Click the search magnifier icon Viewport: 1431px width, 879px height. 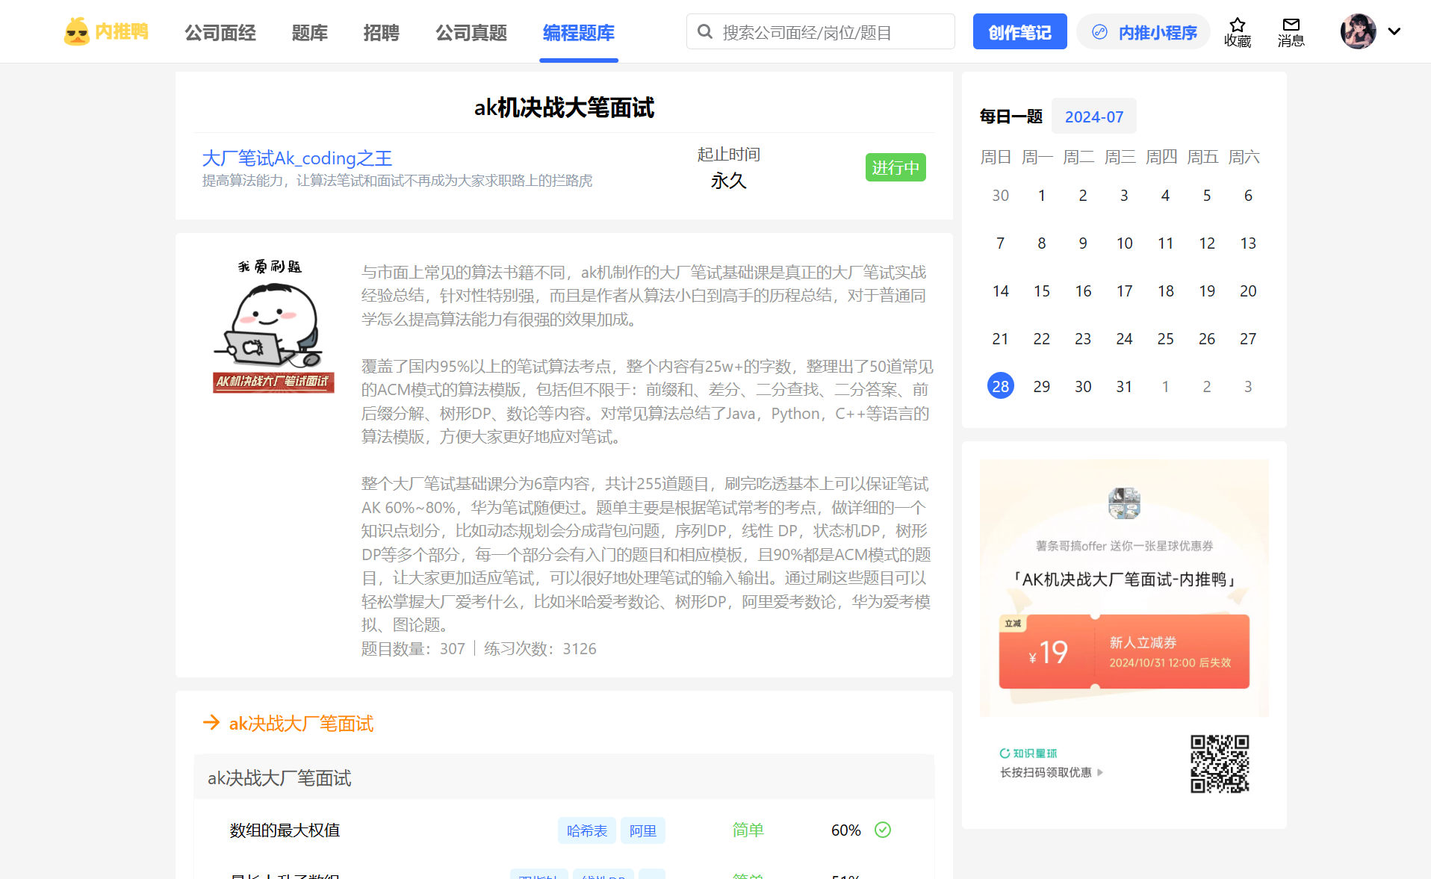pyautogui.click(x=704, y=31)
